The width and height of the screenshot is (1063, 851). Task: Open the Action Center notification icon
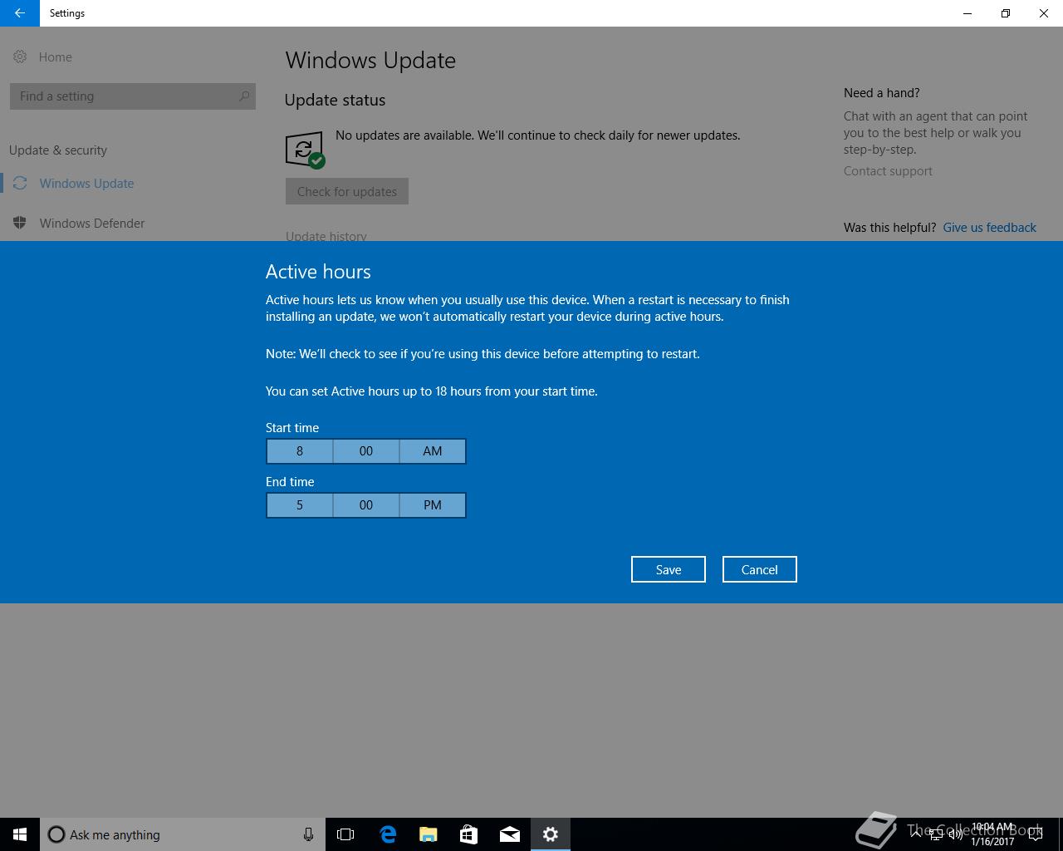(1036, 834)
